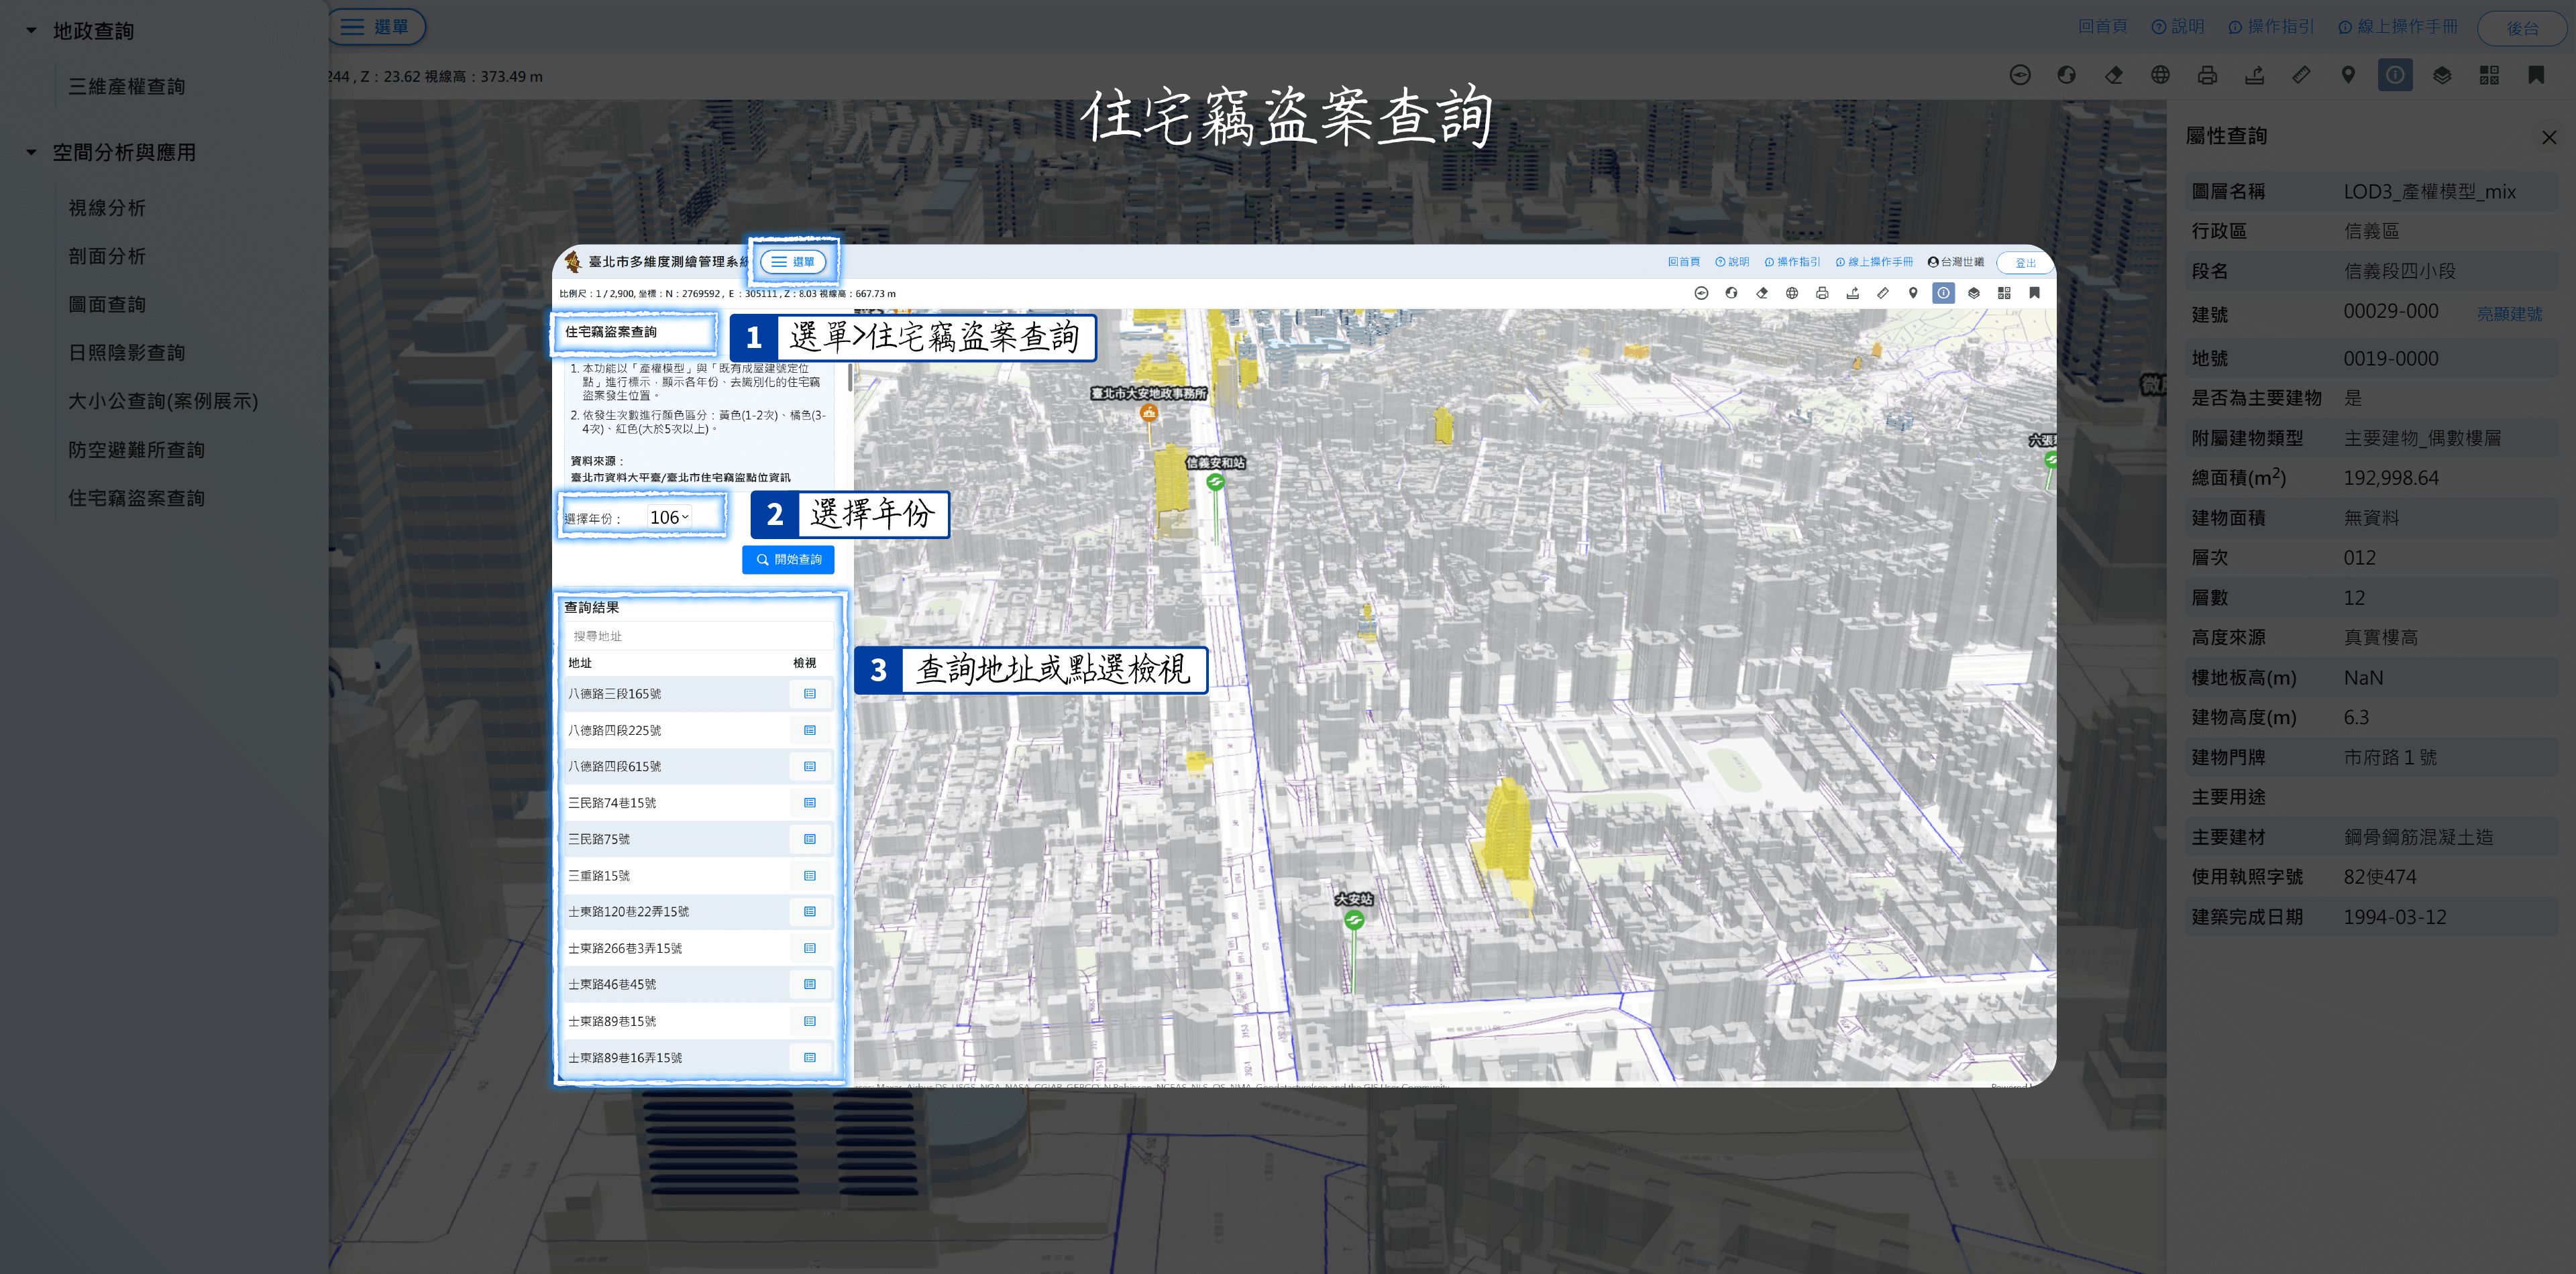Click the printer icon in toolbar

[2207, 76]
